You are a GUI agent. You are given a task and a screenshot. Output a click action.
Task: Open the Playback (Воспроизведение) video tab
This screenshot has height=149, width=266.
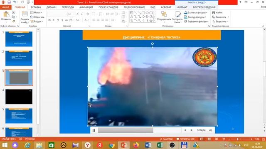[204, 7]
